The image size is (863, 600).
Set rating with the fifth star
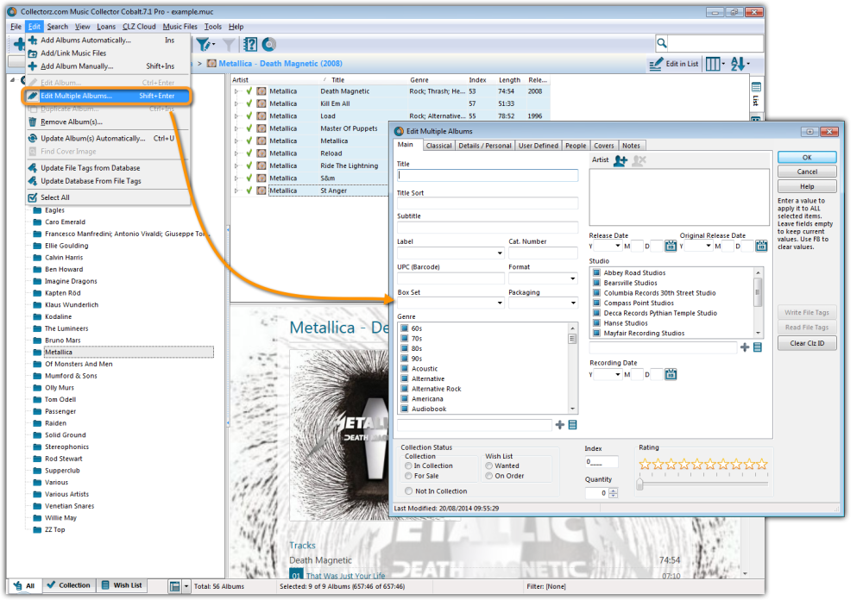point(697,465)
